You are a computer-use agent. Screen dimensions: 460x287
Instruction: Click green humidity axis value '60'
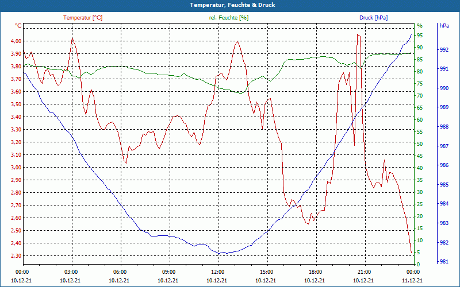tap(420, 120)
